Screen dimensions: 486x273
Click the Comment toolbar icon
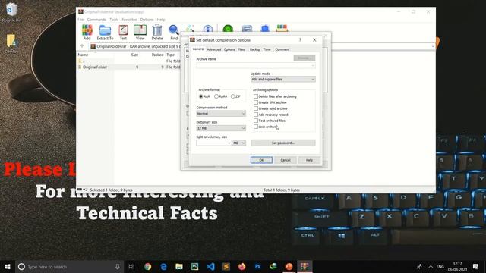[247, 29]
